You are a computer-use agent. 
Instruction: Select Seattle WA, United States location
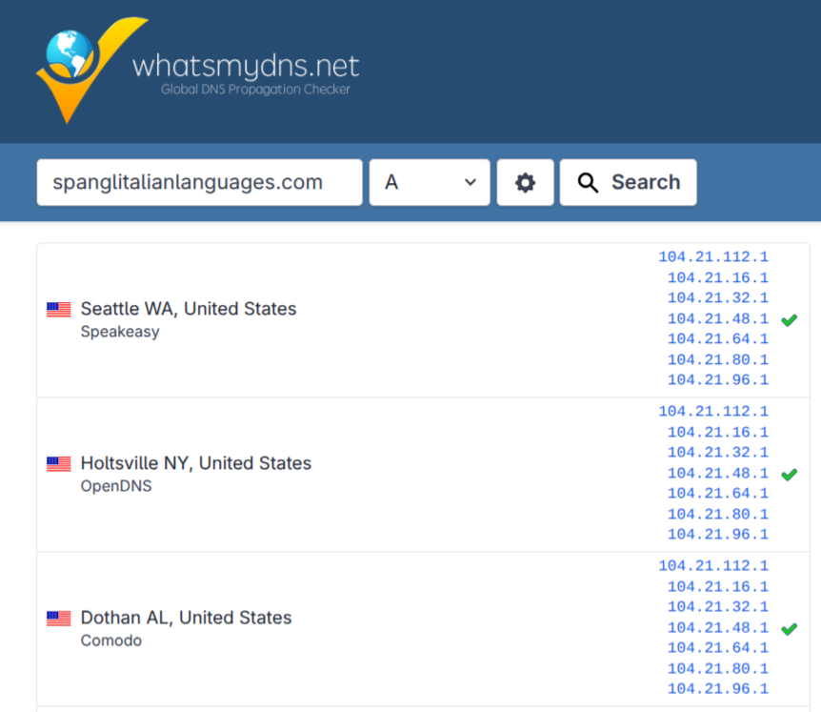tap(189, 309)
